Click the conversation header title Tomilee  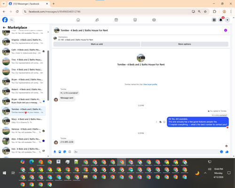(84, 31)
